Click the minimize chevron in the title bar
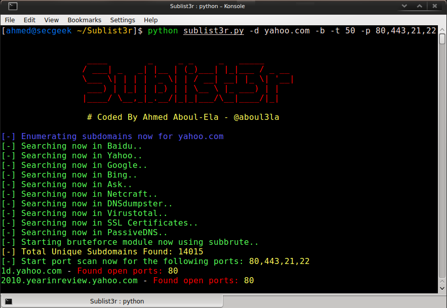 click(404, 6)
